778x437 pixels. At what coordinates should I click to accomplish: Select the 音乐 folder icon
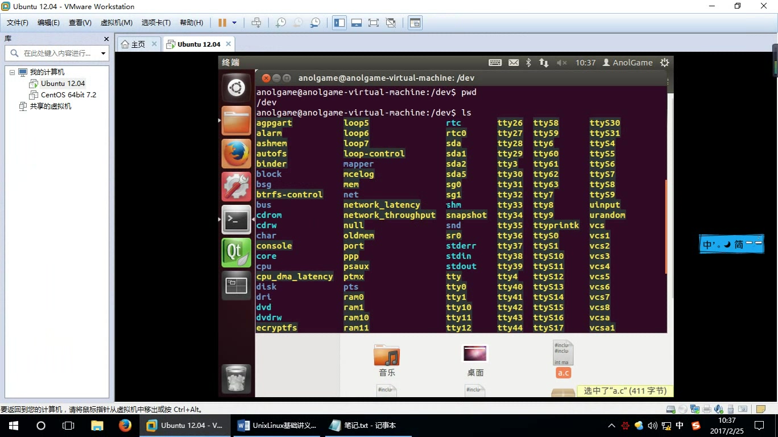coord(387,361)
